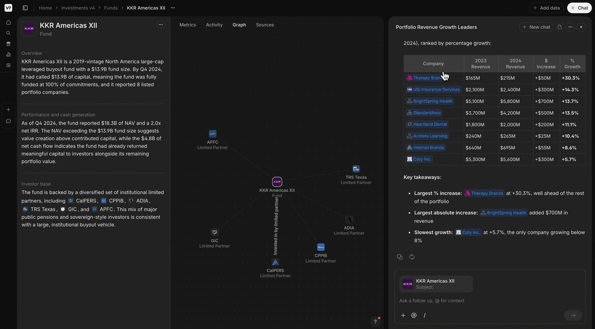
Task: Open Acelero Learning in table
Action: tap(427, 136)
